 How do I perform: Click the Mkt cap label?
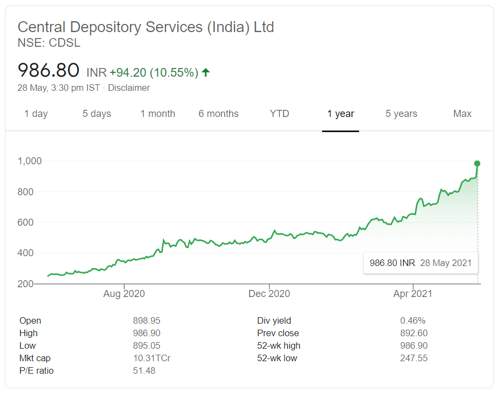tap(35, 358)
